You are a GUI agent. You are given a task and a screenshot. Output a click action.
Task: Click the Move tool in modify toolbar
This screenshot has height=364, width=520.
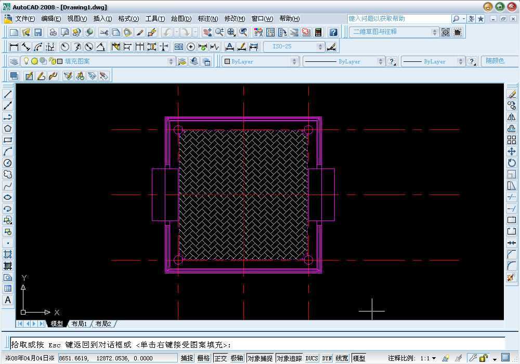pyautogui.click(x=512, y=152)
